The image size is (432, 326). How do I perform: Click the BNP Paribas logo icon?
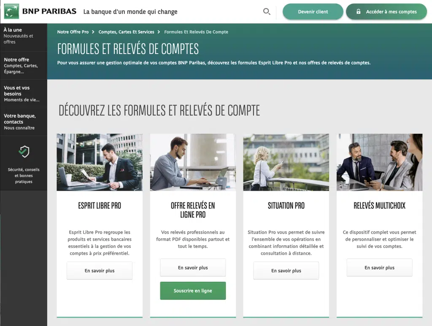[11, 11]
